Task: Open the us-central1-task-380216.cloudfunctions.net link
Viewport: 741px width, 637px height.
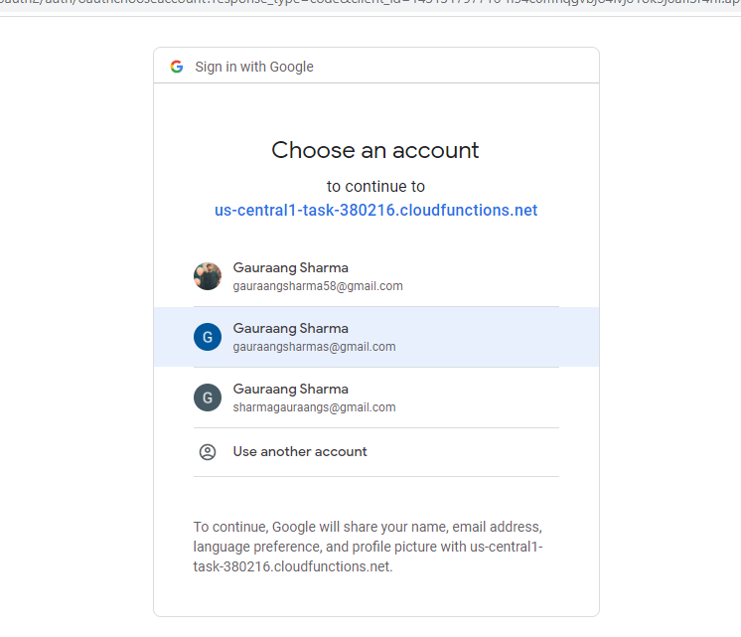Action: click(x=375, y=210)
